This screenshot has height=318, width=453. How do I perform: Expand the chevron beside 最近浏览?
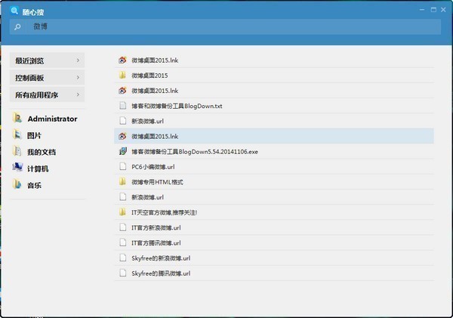[78, 60]
